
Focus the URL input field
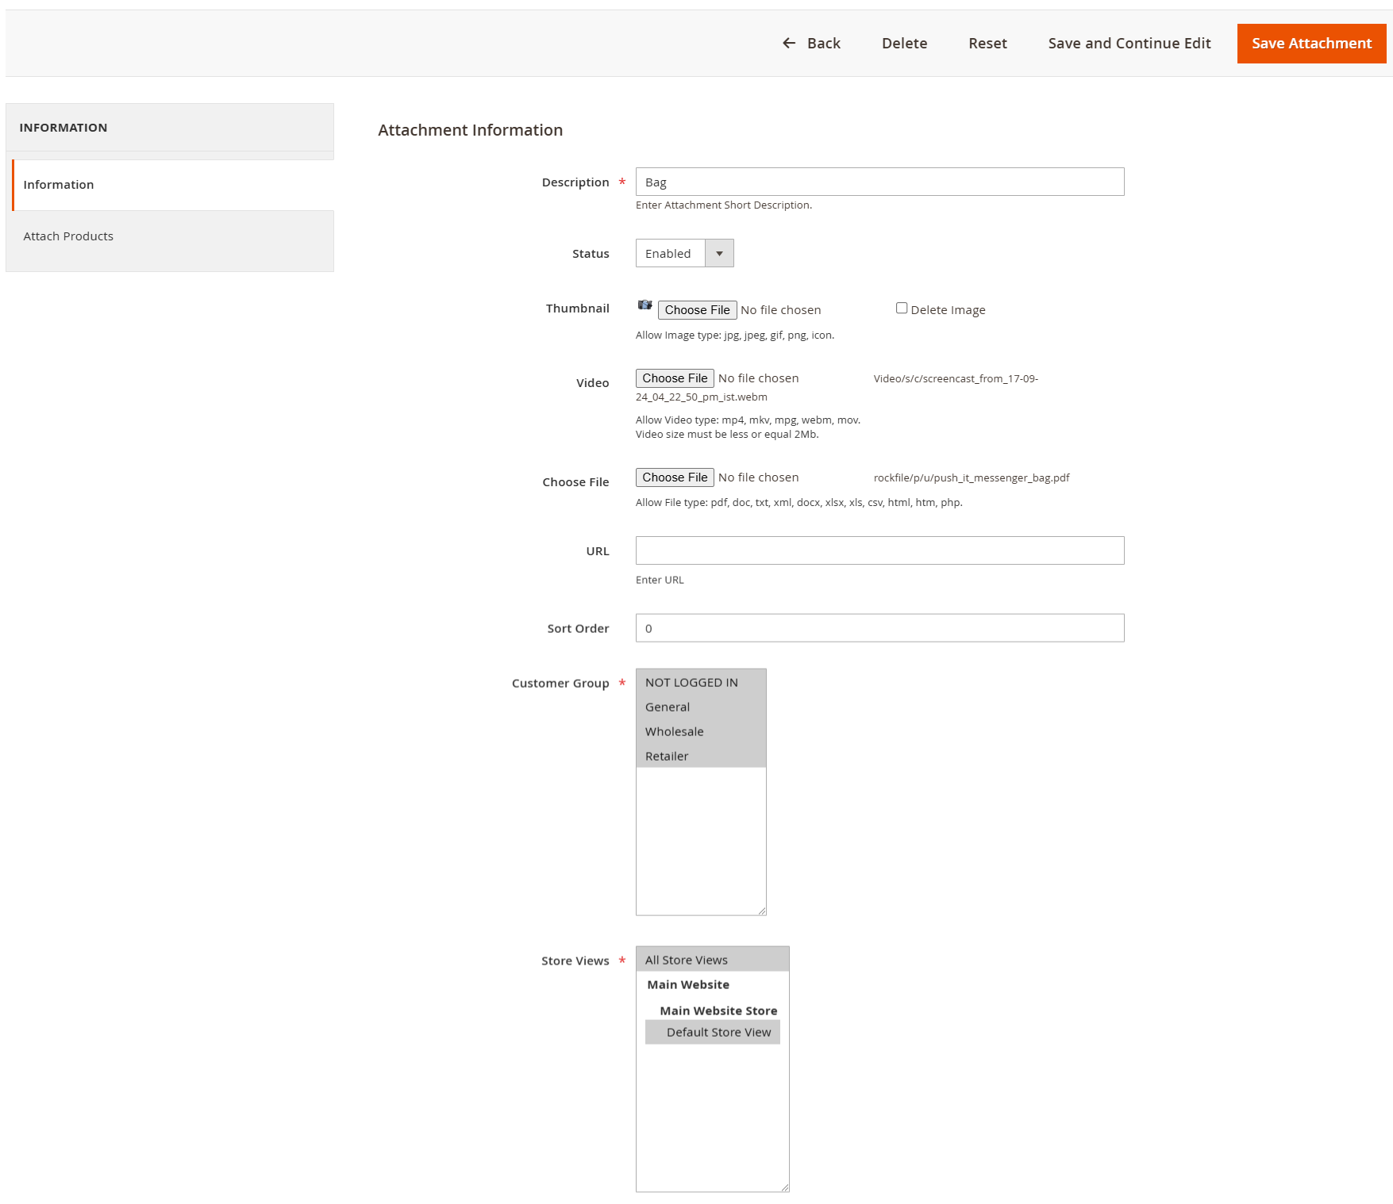click(879, 550)
